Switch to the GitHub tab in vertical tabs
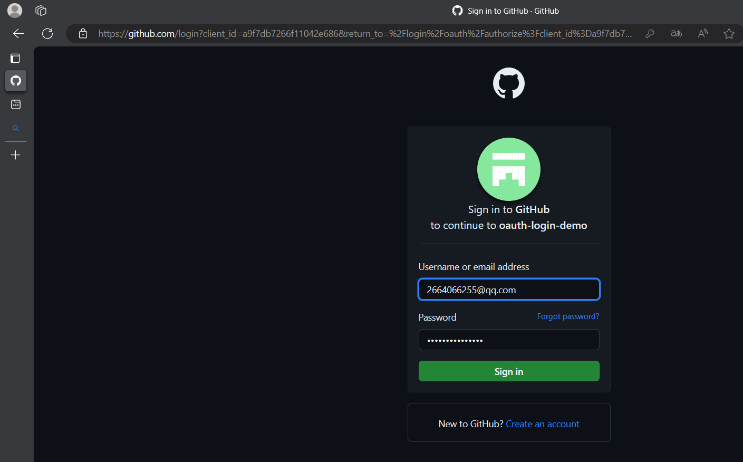The height and width of the screenshot is (462, 743). point(16,81)
